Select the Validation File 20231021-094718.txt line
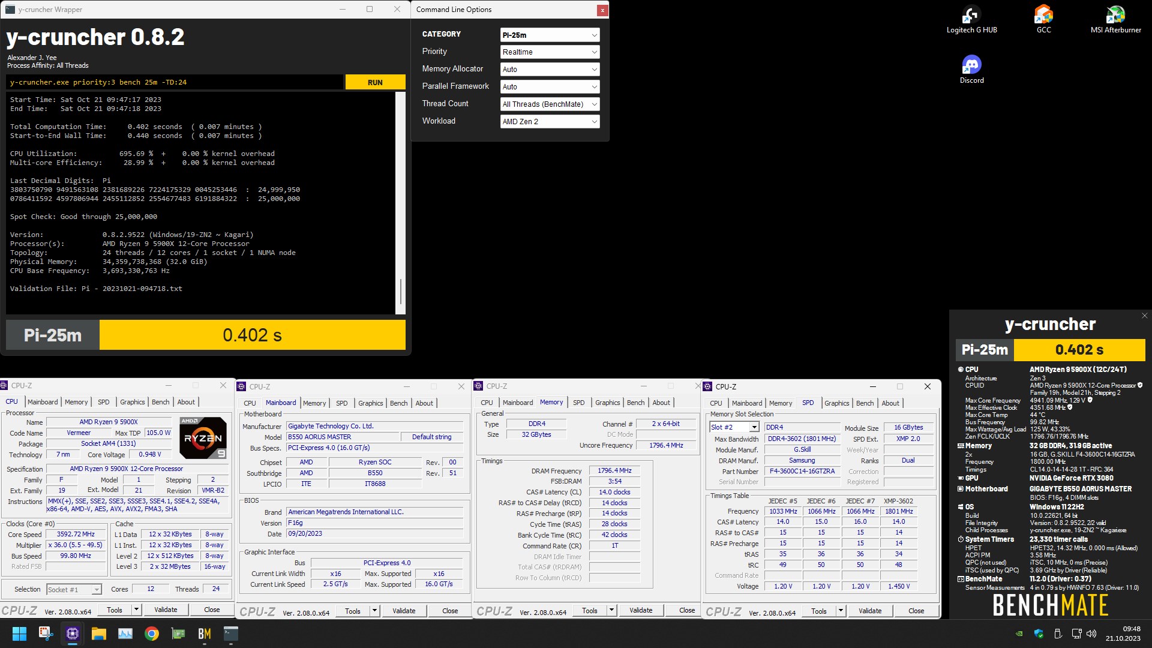This screenshot has width=1152, height=648. point(96,289)
